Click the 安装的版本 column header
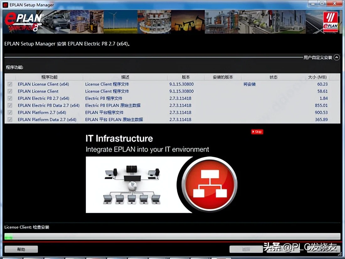 pyautogui.click(x=223, y=77)
